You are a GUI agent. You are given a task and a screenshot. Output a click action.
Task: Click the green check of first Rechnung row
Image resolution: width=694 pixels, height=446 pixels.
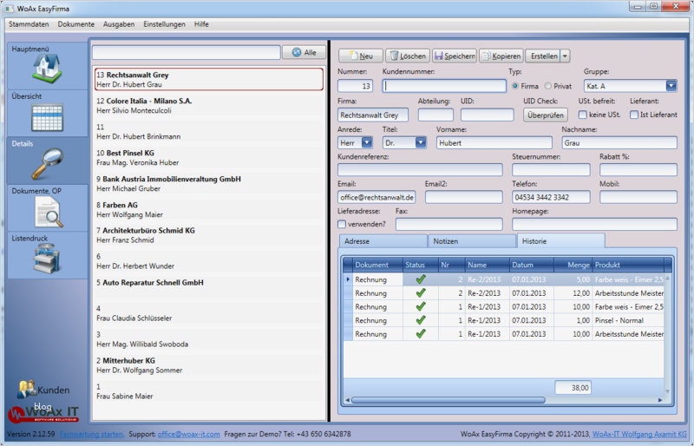[x=421, y=279]
